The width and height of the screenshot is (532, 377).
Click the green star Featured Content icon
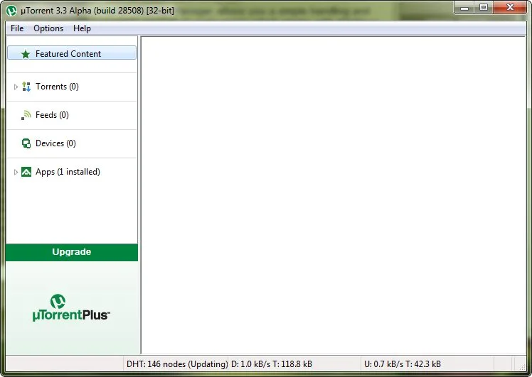(26, 54)
